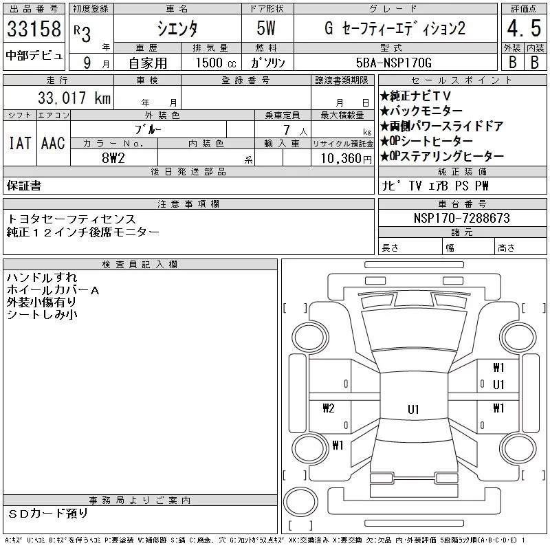
Task: Select the fuel type ガソリン
Action: coord(267,63)
